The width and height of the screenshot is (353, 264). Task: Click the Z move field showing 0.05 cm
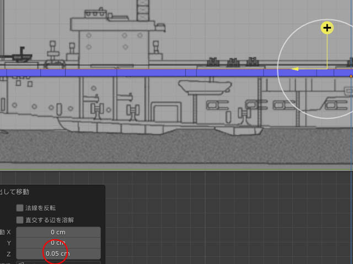pyautogui.click(x=58, y=254)
